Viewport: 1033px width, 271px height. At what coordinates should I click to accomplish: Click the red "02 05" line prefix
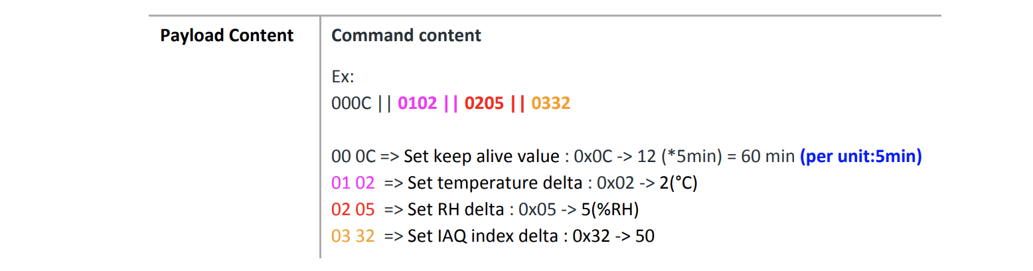(353, 210)
